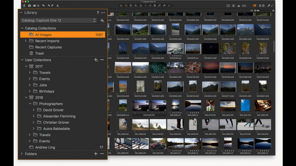Expand the Folders section
Screen dimensions: 296x166
click(x=22, y=154)
